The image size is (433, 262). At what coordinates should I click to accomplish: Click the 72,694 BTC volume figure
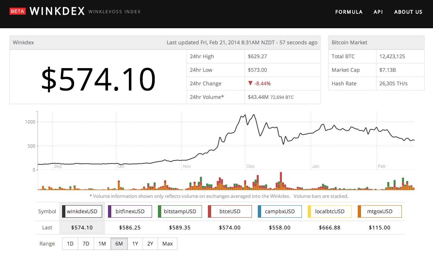282,97
